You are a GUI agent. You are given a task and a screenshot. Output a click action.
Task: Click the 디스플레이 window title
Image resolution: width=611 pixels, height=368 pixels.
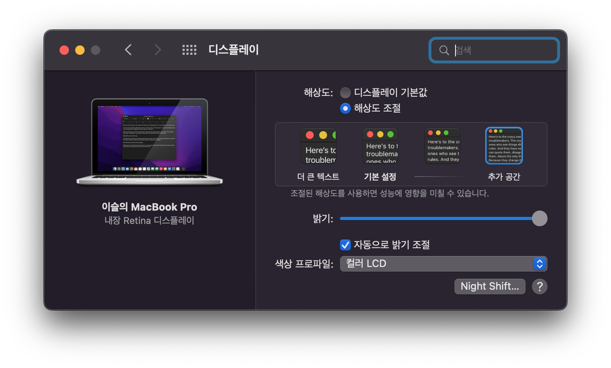pyautogui.click(x=234, y=50)
